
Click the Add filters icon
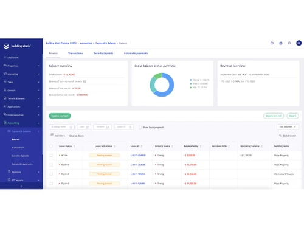tap(52, 135)
